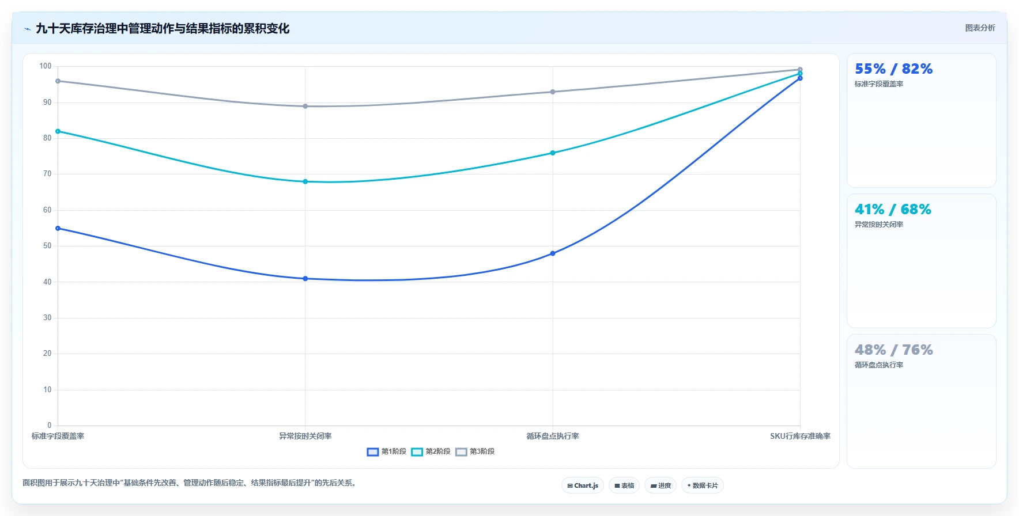Click the chart description sentence below the chart
The image size is (1019, 516).
(191, 483)
